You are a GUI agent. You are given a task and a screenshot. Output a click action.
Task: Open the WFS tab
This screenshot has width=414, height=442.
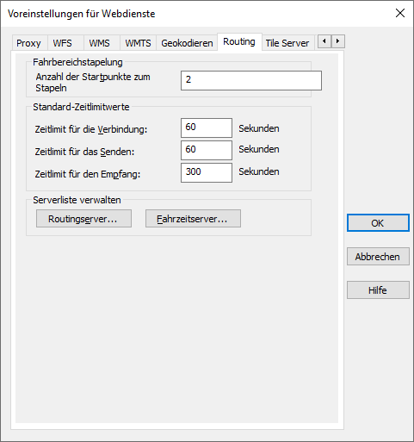point(65,43)
